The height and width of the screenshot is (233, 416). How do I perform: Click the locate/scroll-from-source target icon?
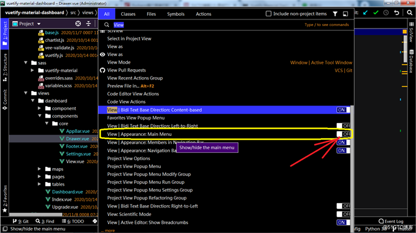[78, 24]
